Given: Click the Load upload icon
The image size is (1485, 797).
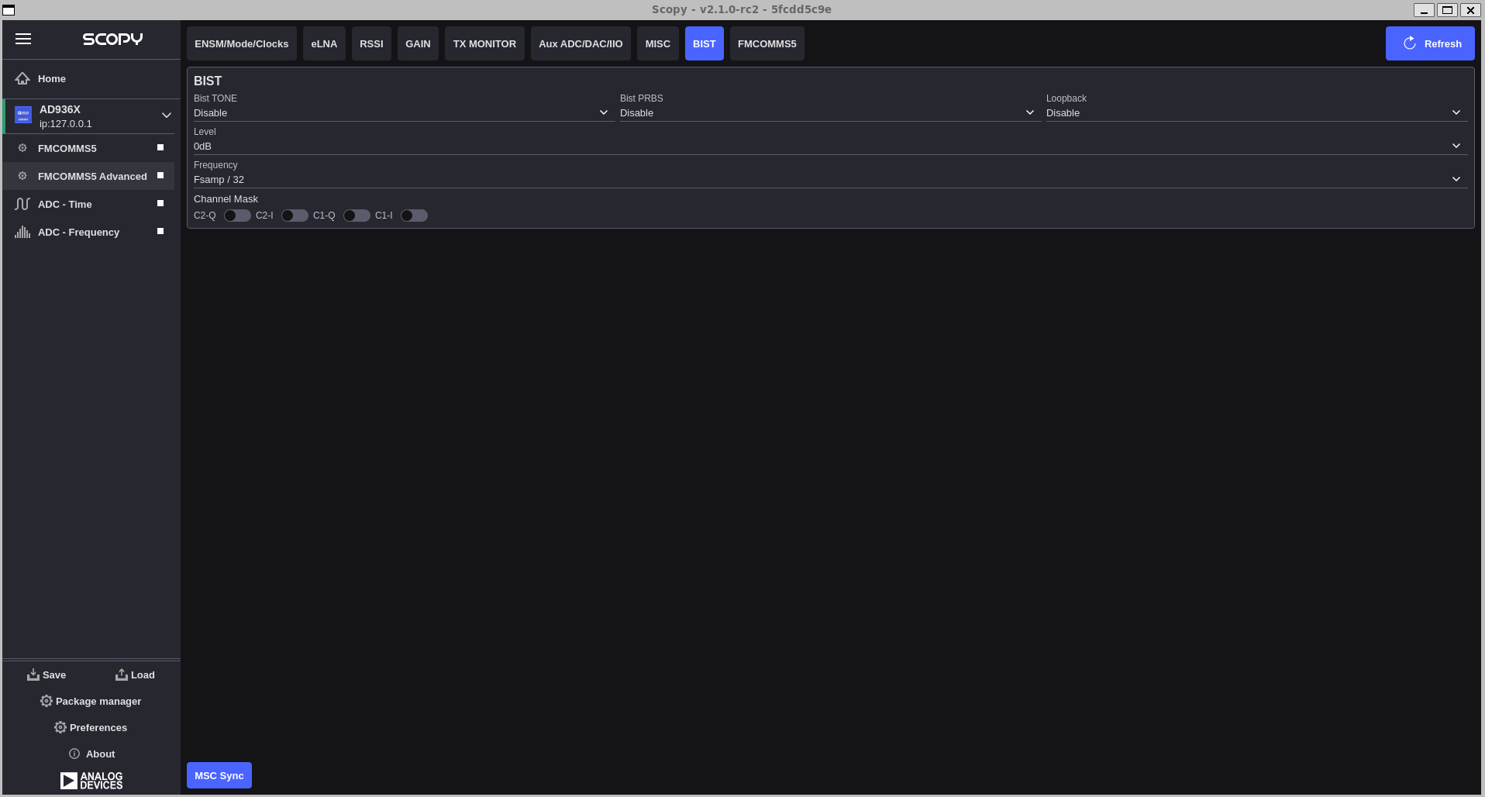Looking at the screenshot, I should (122, 675).
